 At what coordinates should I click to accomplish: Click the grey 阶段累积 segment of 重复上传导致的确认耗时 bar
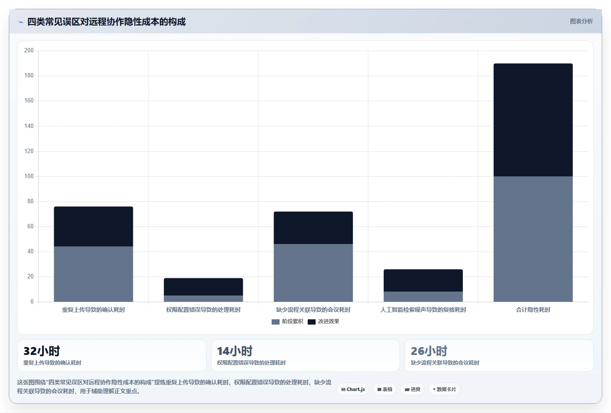[94, 274]
